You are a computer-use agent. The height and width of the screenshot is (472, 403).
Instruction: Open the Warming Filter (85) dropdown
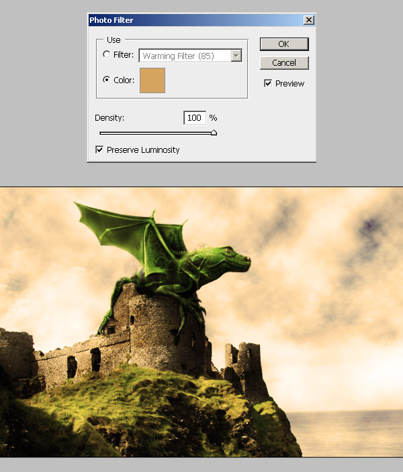(x=190, y=56)
